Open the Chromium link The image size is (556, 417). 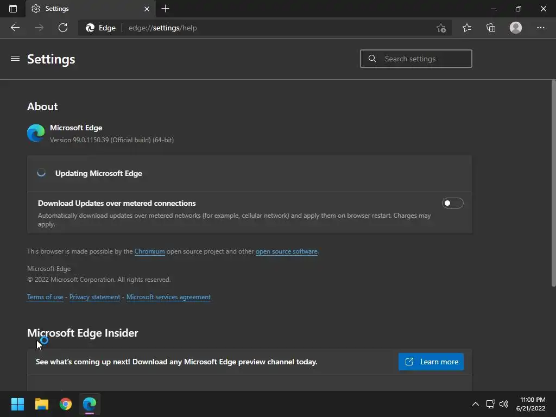150,251
